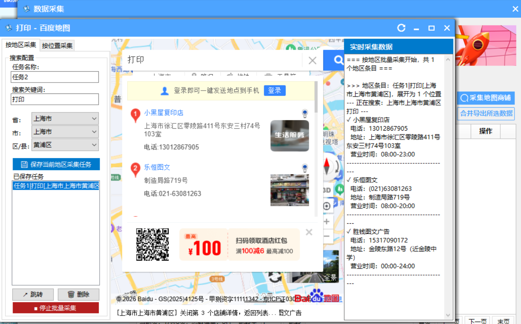
Task: Click 合并导出所选数据 in the 数据采集 window
Action: (x=486, y=114)
